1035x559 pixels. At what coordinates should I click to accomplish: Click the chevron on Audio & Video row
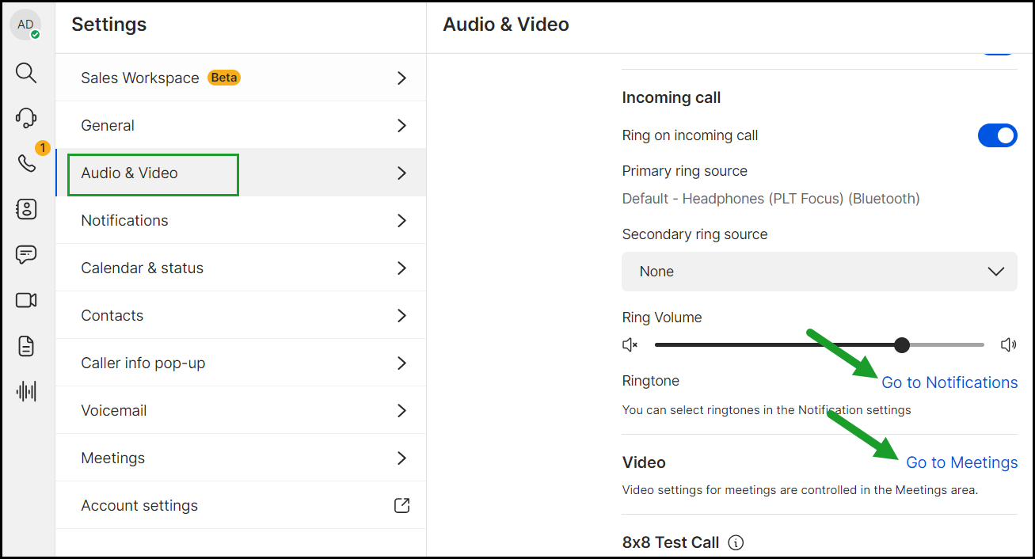click(x=402, y=173)
